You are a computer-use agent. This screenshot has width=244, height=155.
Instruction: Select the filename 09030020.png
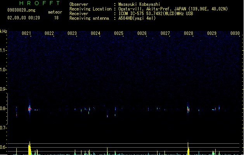(x=21, y=10)
